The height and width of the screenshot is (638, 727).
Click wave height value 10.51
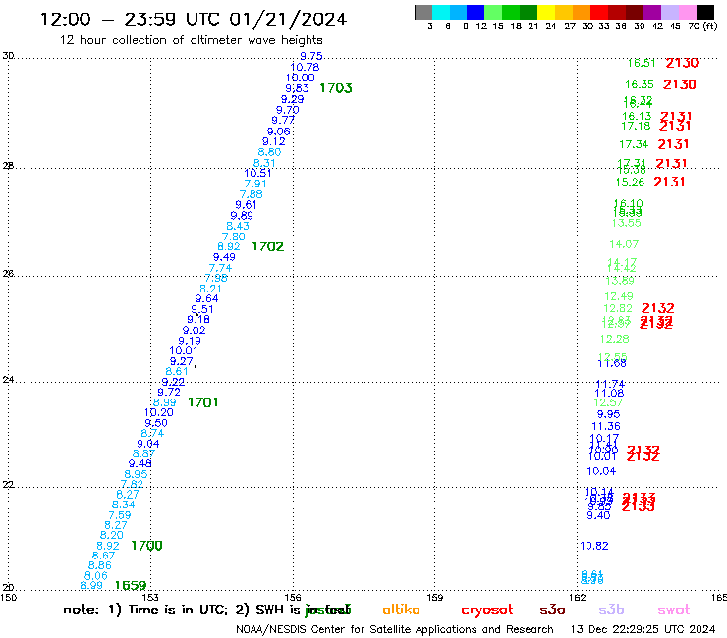[257, 174]
